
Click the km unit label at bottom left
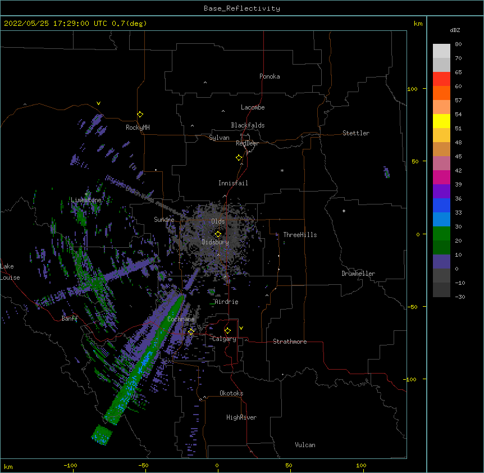point(8,466)
